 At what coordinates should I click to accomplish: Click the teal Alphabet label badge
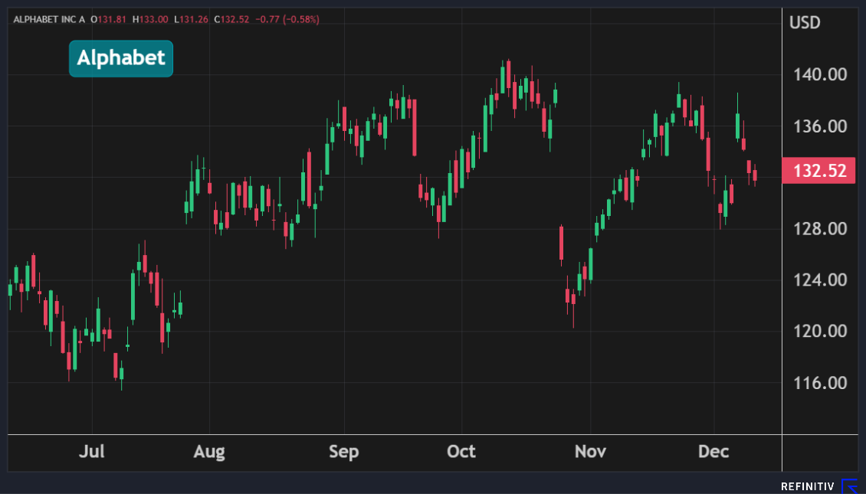tap(121, 58)
